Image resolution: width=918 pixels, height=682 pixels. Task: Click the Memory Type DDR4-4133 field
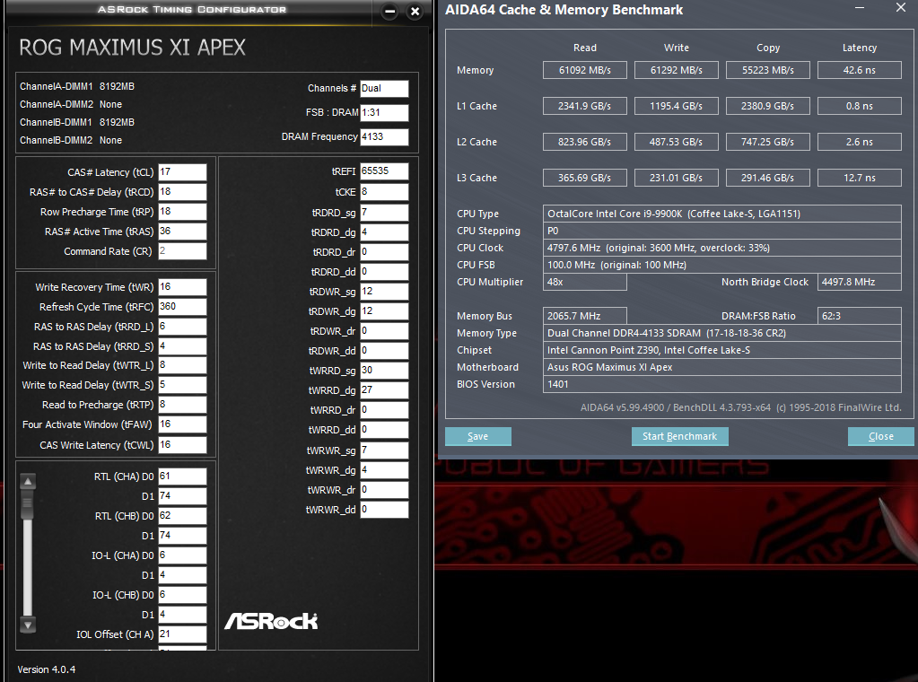click(x=721, y=333)
